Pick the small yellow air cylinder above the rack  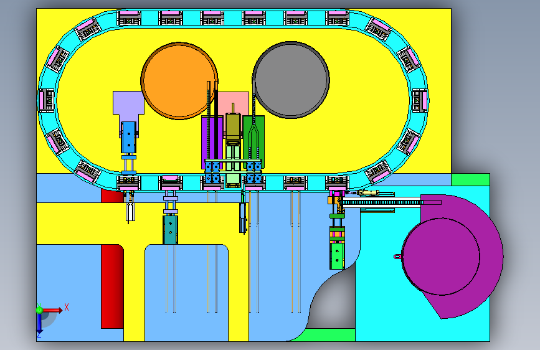click(368, 192)
